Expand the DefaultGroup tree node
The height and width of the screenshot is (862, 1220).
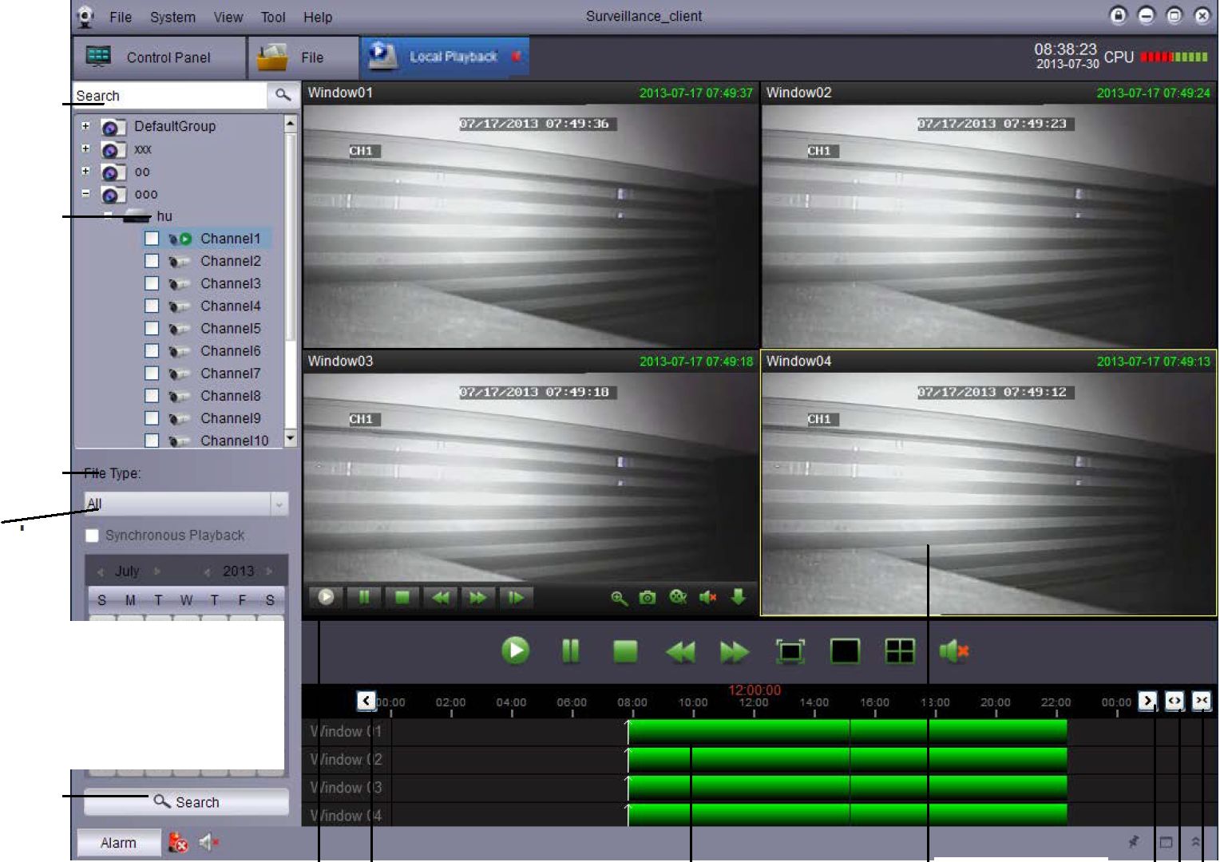pyautogui.click(x=85, y=126)
